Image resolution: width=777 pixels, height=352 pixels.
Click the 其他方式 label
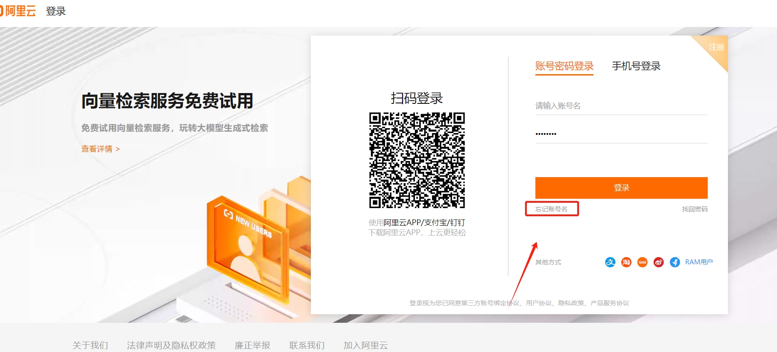pyautogui.click(x=548, y=262)
